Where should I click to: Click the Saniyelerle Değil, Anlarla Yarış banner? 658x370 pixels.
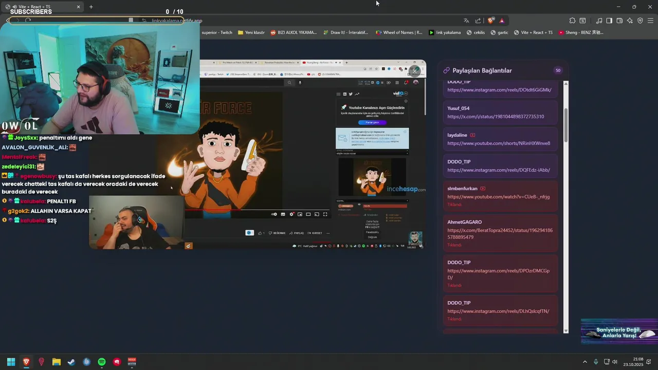pyautogui.click(x=619, y=332)
